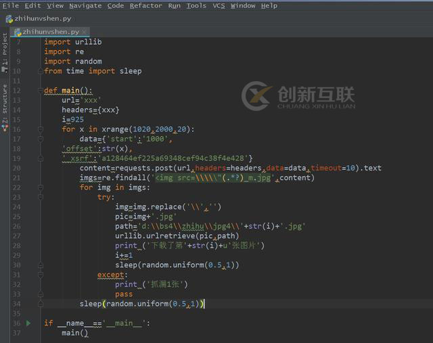Screen dimensions: 433x343
Task: Click the 'def main():' definition
Action: pos(68,91)
